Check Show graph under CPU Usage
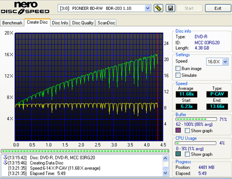This screenshot has height=179, width=232. [x=187, y=154]
